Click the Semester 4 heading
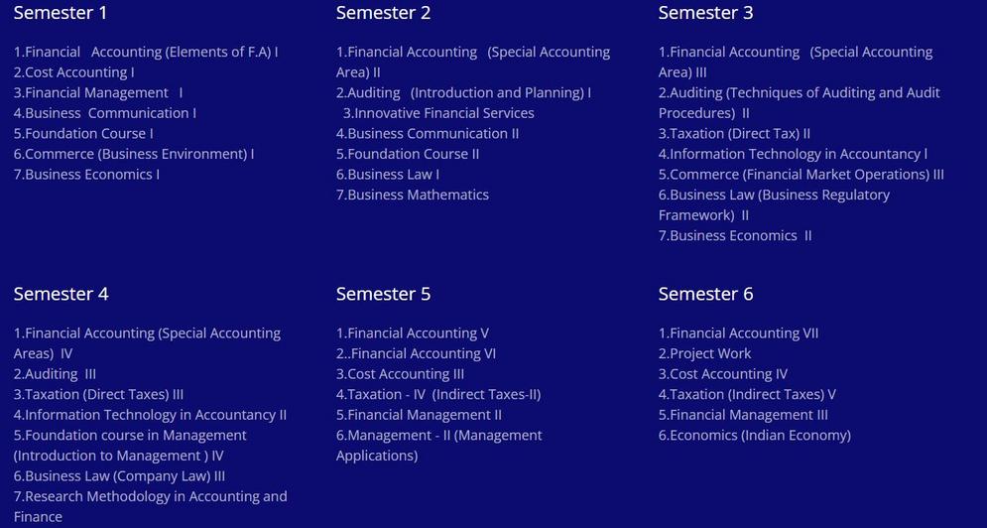Viewport: 987px width, 528px height. (x=61, y=294)
